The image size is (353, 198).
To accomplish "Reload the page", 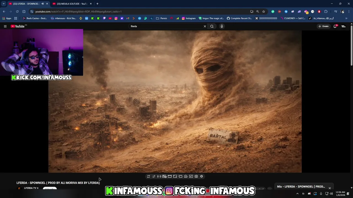I will pos(17,12).
